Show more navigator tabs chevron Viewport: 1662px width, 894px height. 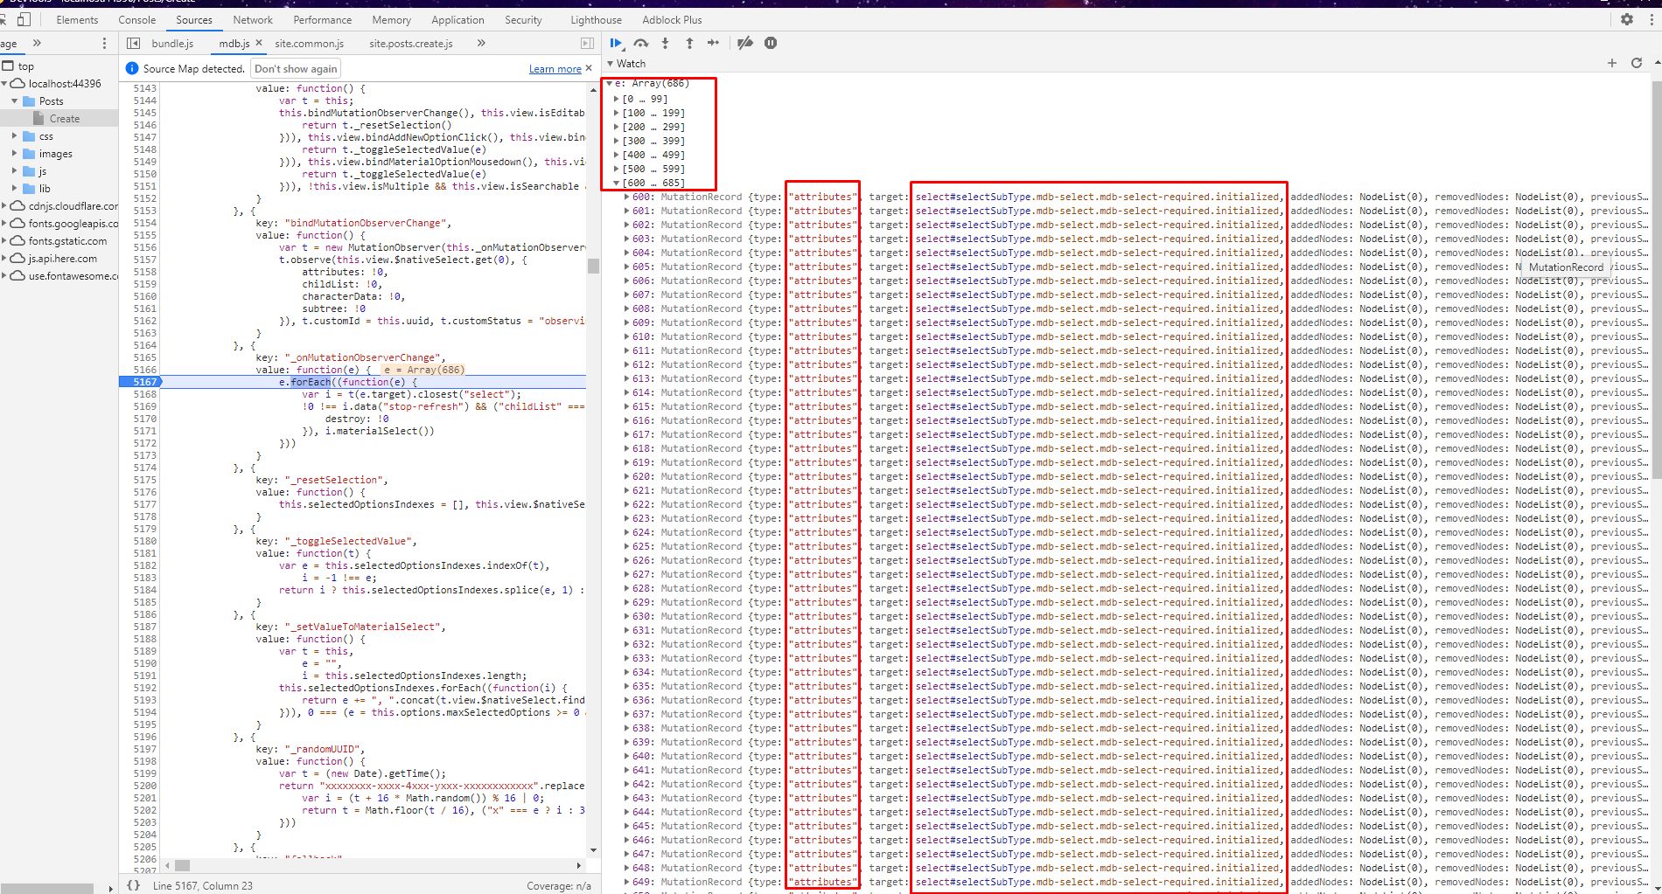[x=37, y=43]
